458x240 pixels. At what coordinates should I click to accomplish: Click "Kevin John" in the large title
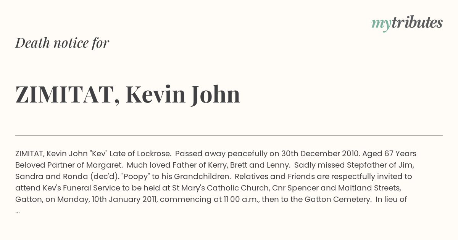[x=183, y=94]
